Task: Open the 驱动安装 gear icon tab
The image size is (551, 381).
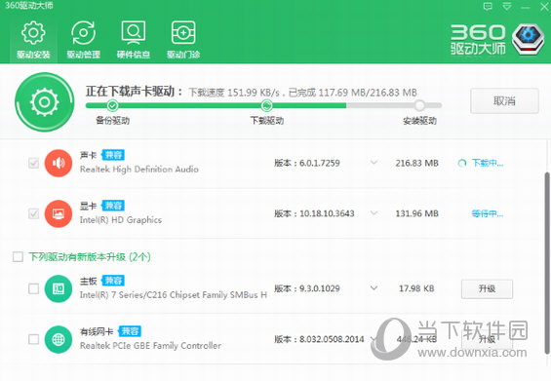Action: 33,40
